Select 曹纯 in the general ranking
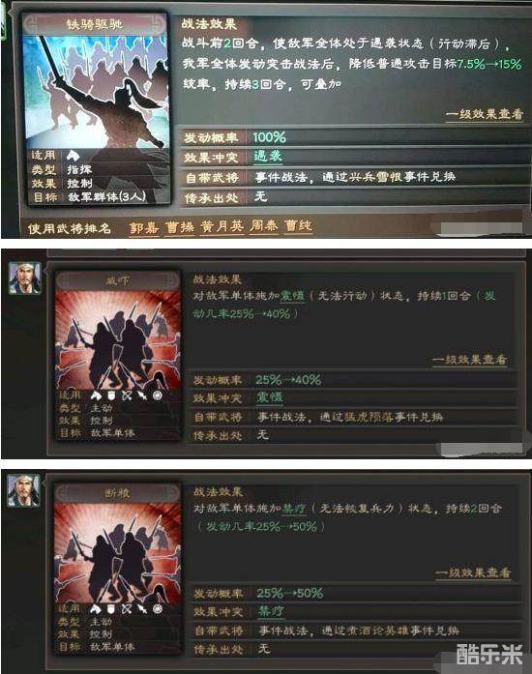 click(298, 225)
